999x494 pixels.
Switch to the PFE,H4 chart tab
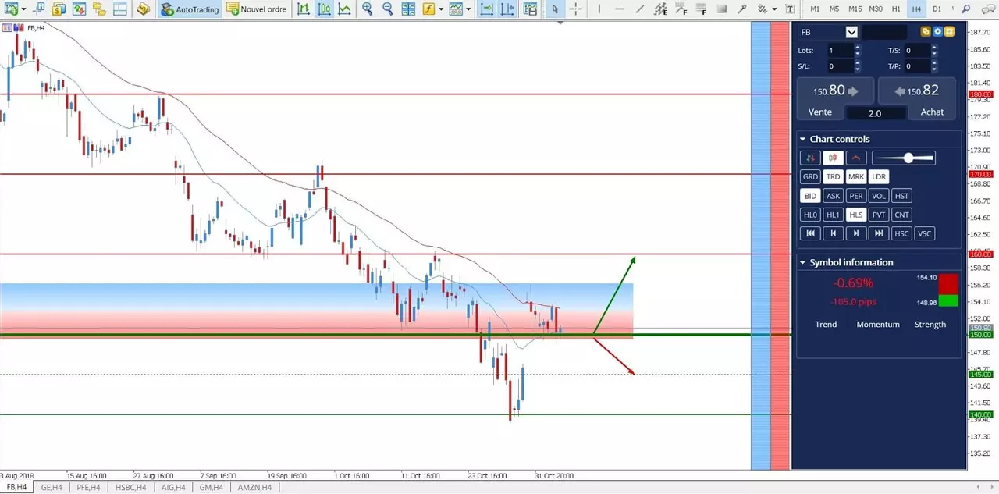88,488
